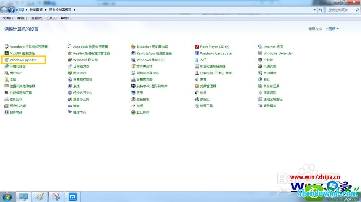Click the 系统 link
The width and height of the screenshot is (361, 202).
[77, 86]
